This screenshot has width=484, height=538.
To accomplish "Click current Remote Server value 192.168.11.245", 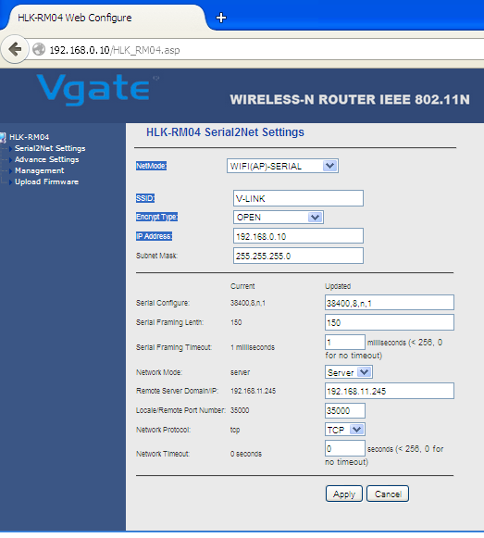I will click(x=254, y=391).
